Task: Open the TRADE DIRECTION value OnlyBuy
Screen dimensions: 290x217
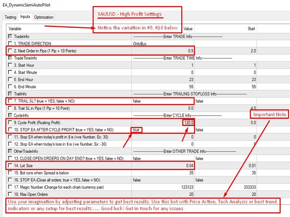Action: click(x=163, y=44)
